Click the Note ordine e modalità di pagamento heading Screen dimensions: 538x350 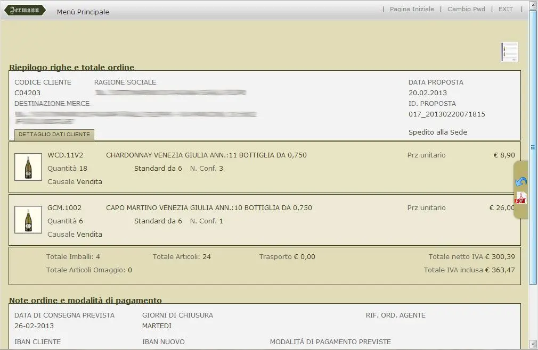85,301
